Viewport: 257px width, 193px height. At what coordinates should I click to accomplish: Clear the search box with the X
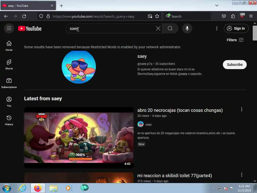click(158, 28)
